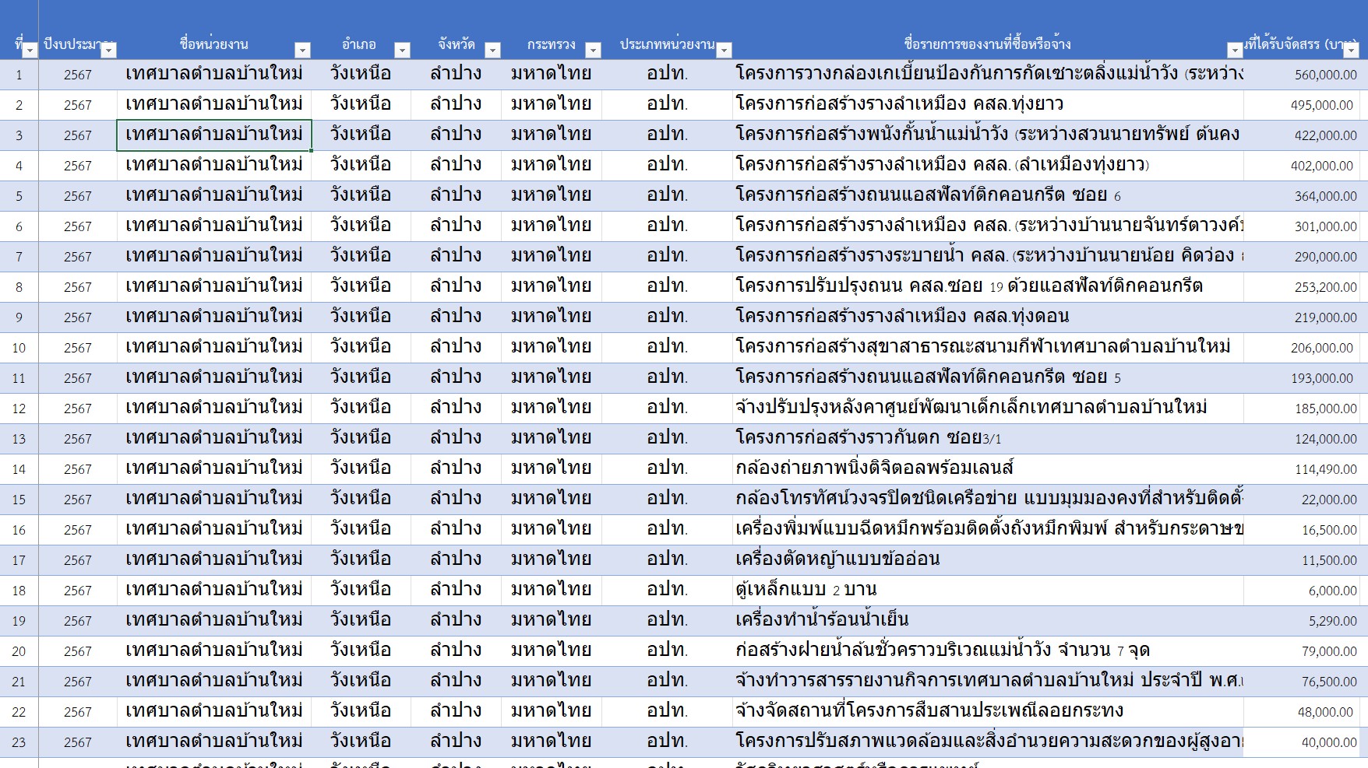Image resolution: width=1368 pixels, height=768 pixels.
Task: Select the วังเหนือ cell in row 5
Action: tap(361, 196)
